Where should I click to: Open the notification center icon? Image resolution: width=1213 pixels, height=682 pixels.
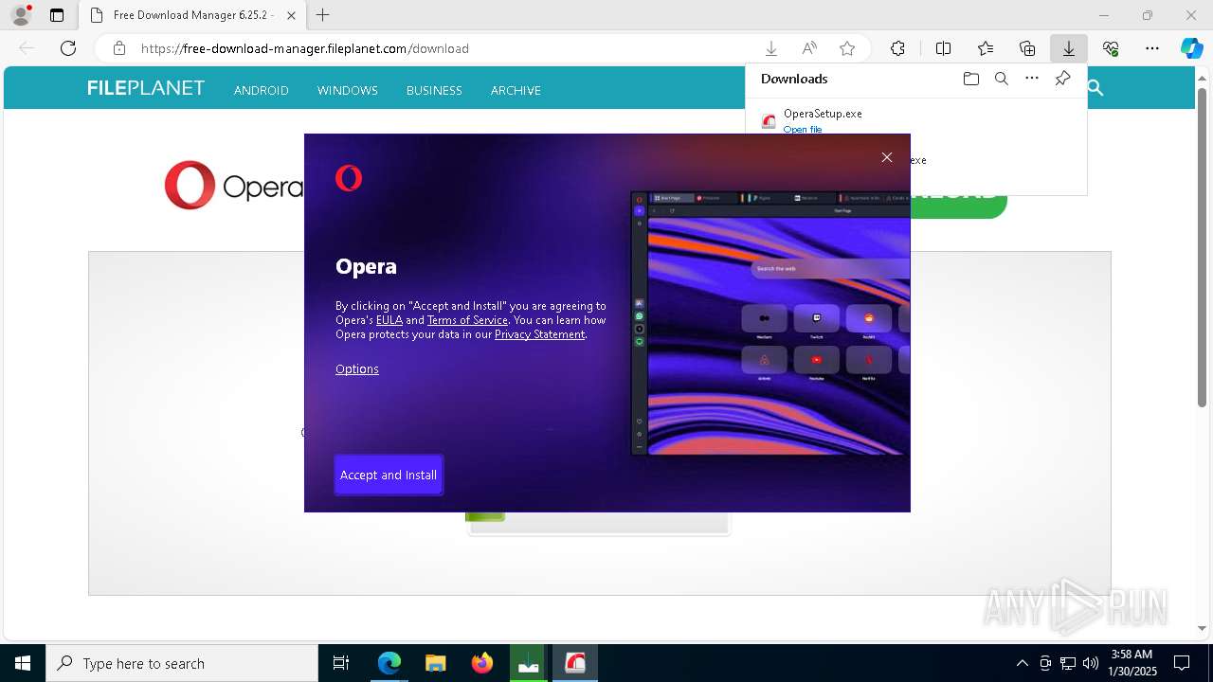tap(1182, 663)
